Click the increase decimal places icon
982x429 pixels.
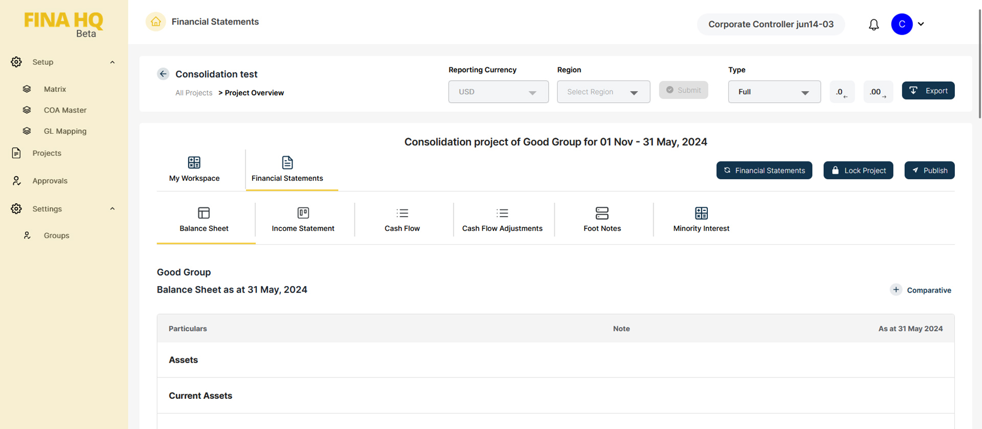click(878, 92)
